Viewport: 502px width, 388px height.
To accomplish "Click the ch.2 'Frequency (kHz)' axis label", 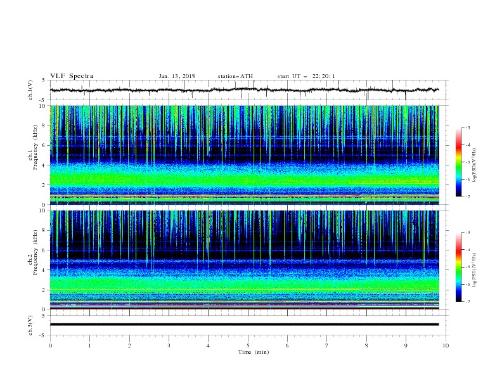I will tap(35, 252).
